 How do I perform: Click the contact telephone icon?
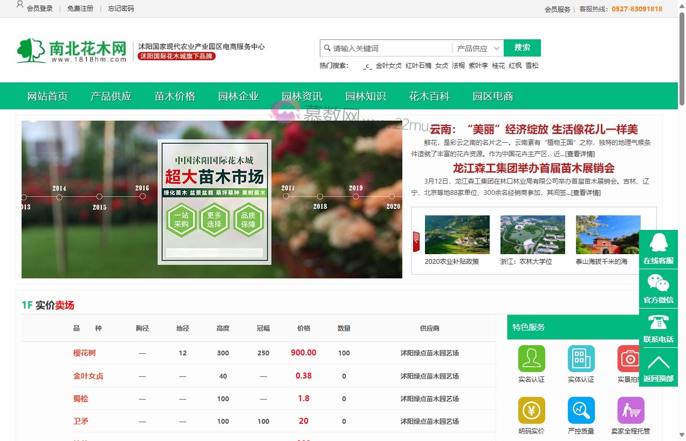[x=658, y=323]
